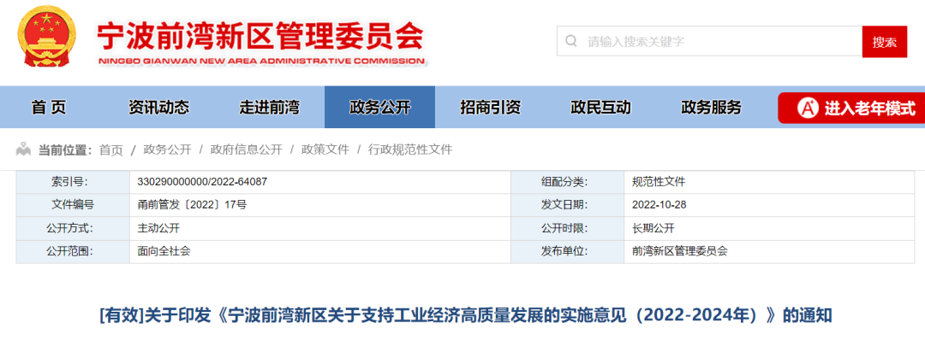
Task: Click the 长期公开 cell
Action: tap(653, 228)
